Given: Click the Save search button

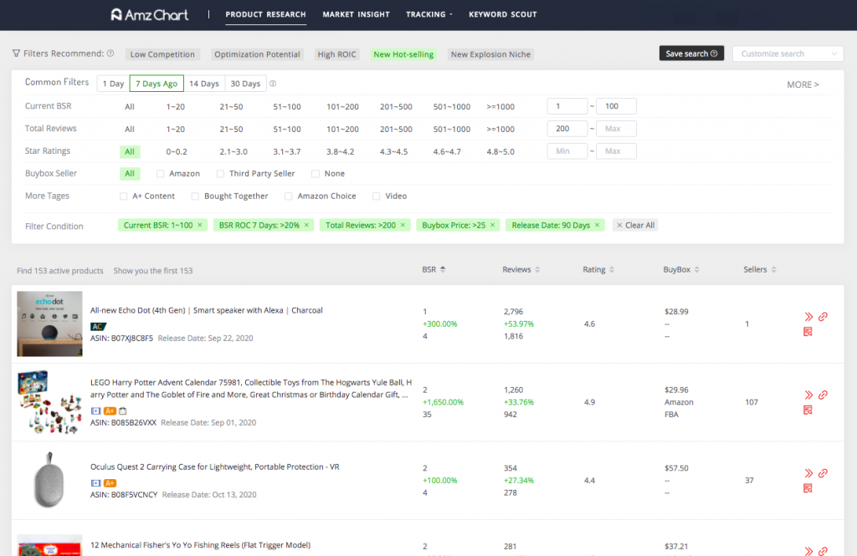Looking at the screenshot, I should coord(691,54).
